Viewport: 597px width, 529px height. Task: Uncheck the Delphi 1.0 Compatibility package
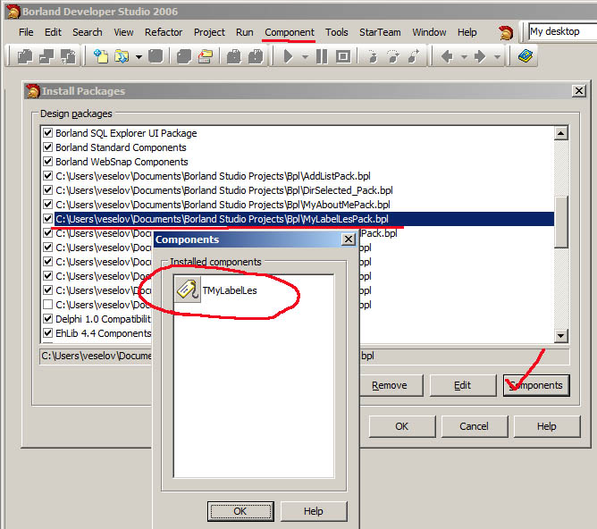47,318
